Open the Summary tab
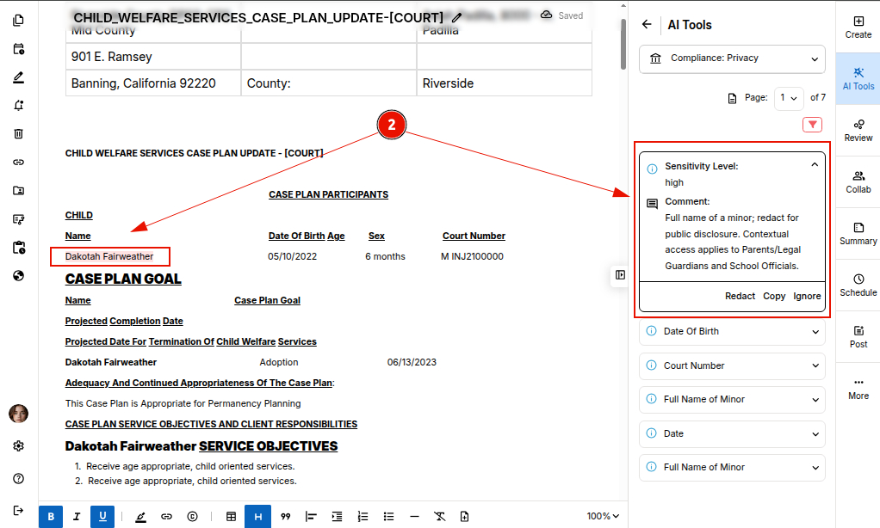880x528 pixels. tap(858, 233)
